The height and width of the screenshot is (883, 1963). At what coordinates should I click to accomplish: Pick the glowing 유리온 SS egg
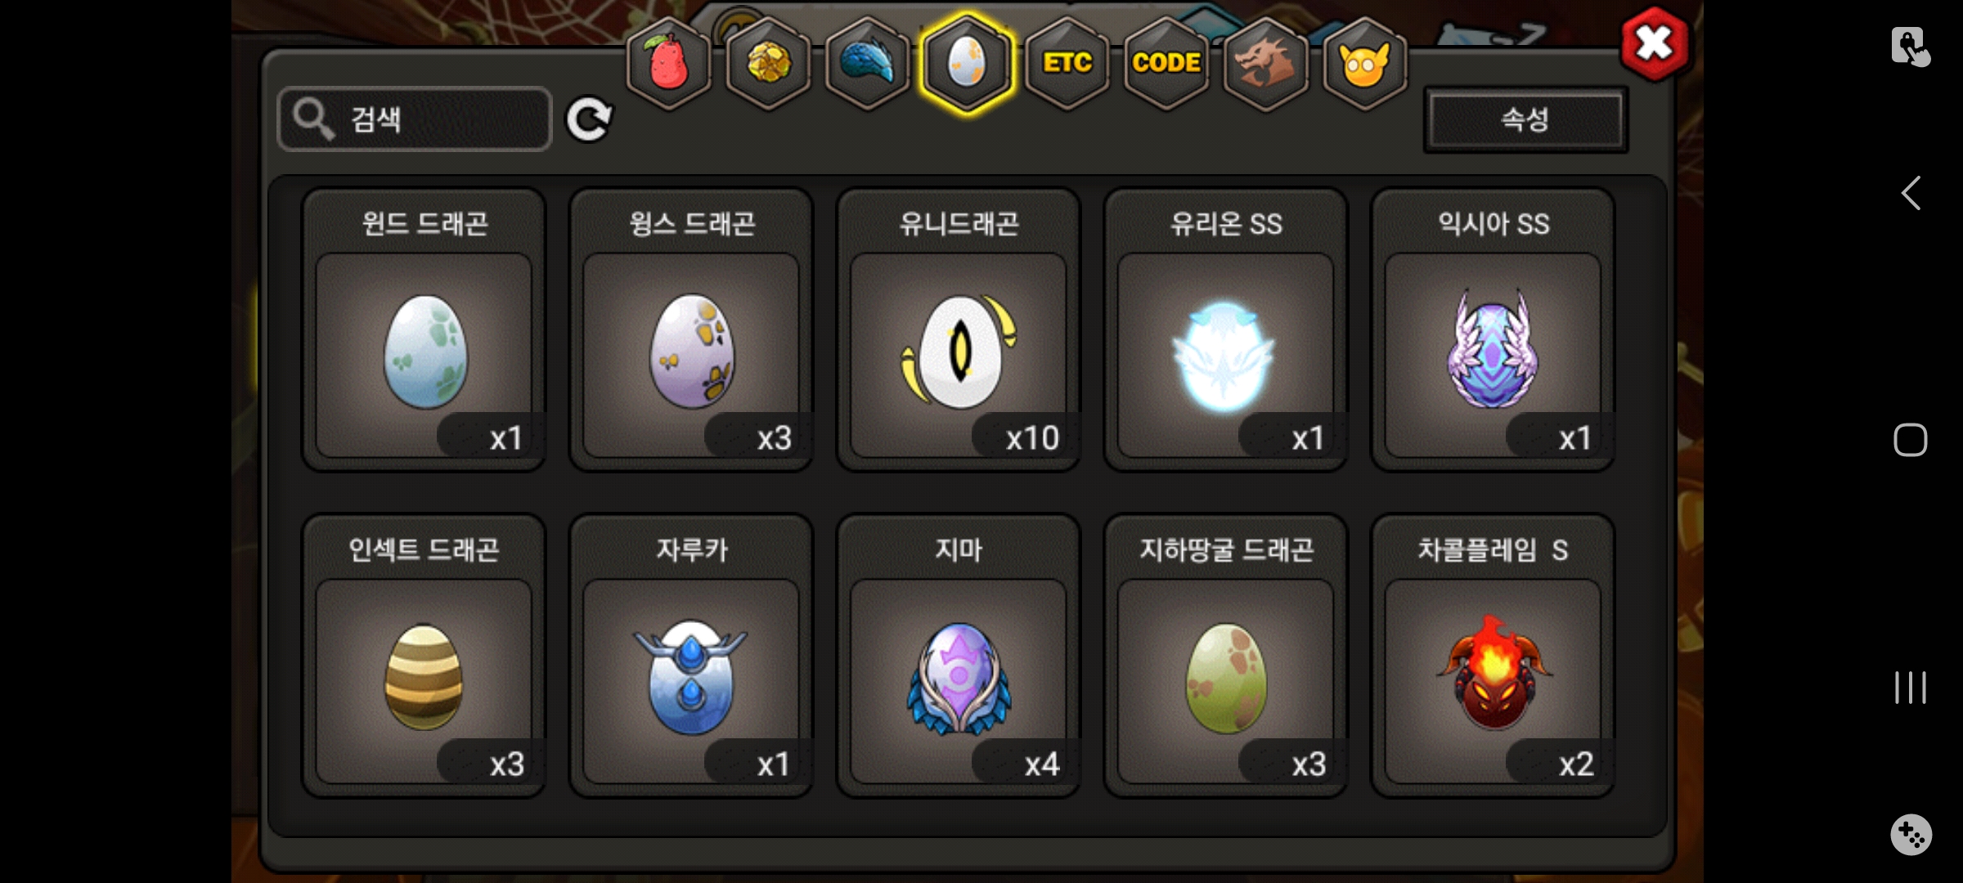click(1226, 330)
